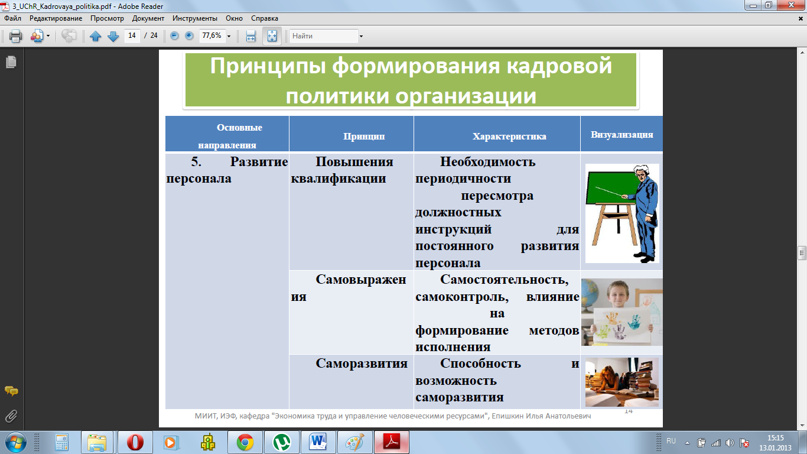Open Windows Media Player from the taskbar
The height and width of the screenshot is (454, 807).
(x=171, y=442)
